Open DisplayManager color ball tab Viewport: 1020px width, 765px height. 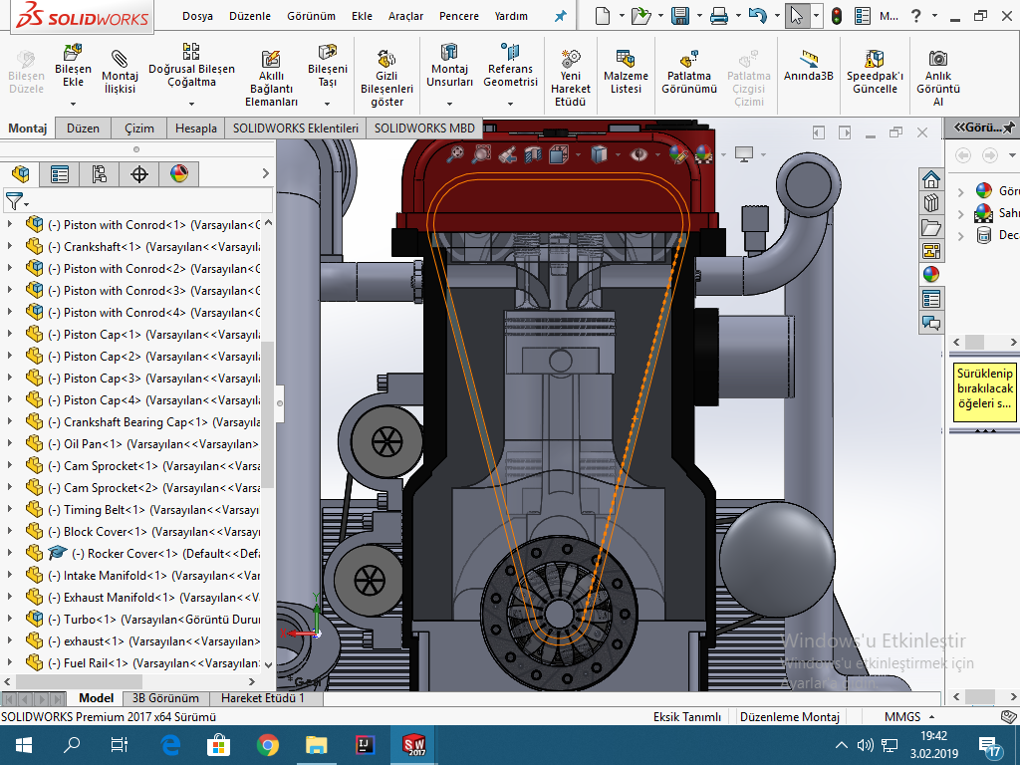[x=179, y=174]
